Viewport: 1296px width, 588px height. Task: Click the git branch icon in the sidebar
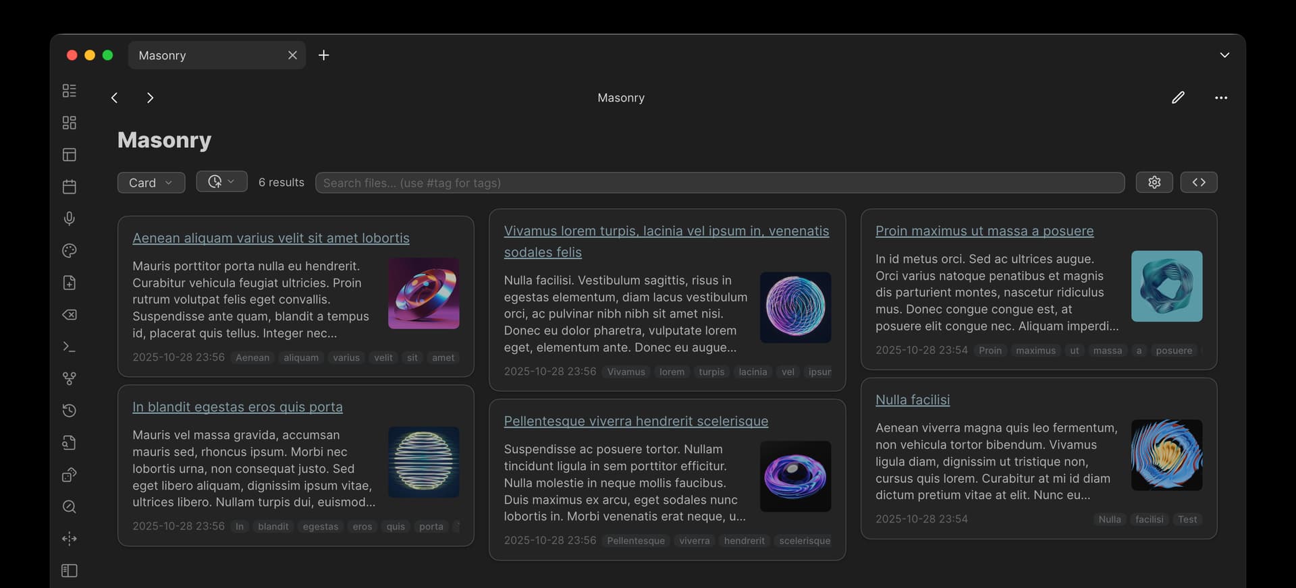pyautogui.click(x=70, y=379)
